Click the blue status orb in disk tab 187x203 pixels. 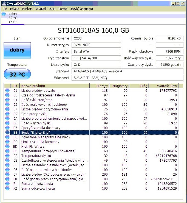(4, 14)
